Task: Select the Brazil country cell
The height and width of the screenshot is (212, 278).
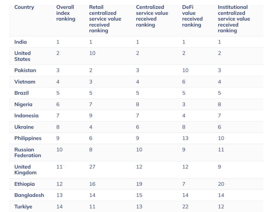Action: [21, 93]
